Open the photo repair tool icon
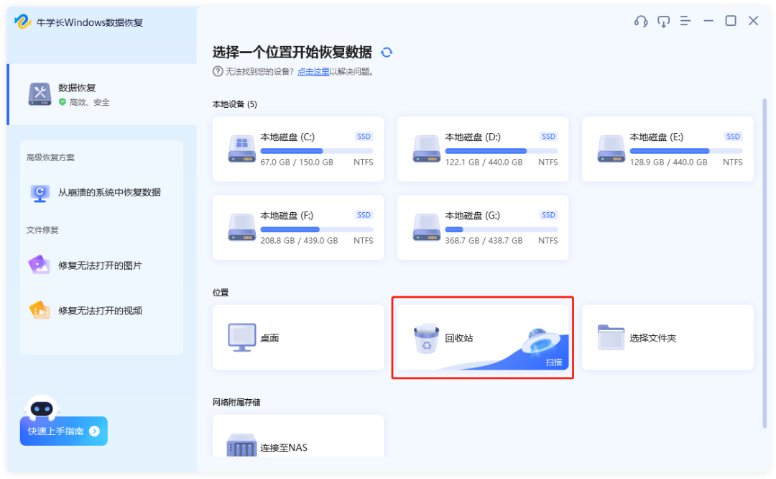776x479 pixels. coord(40,265)
